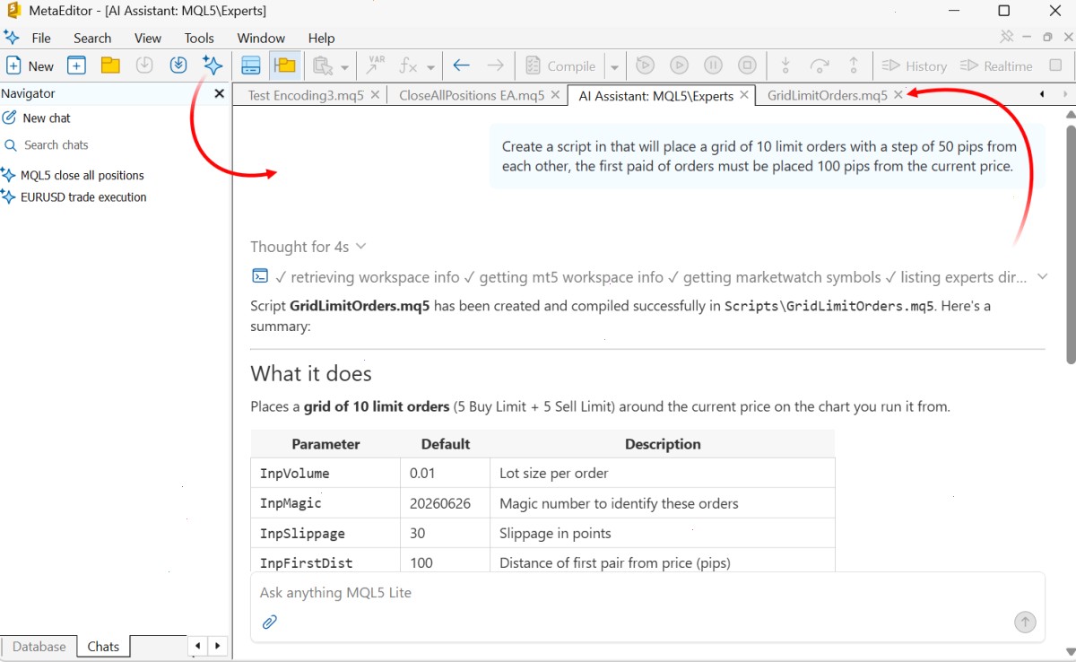Open the AI Assistant sparkle icon in toolbar
1076x662 pixels.
pos(213,65)
